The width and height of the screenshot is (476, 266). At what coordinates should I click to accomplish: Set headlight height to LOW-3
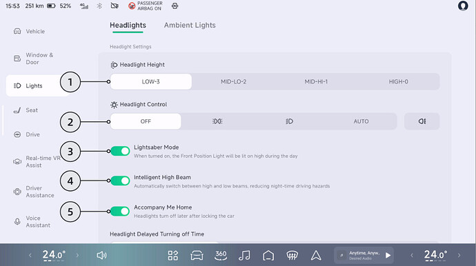click(x=151, y=81)
